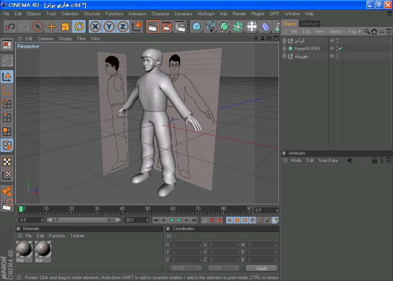
Task: Click the Redo arrow icon
Action: [x=23, y=26]
